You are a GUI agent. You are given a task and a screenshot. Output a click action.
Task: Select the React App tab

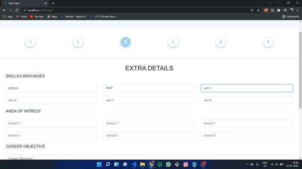[x=25, y=3]
